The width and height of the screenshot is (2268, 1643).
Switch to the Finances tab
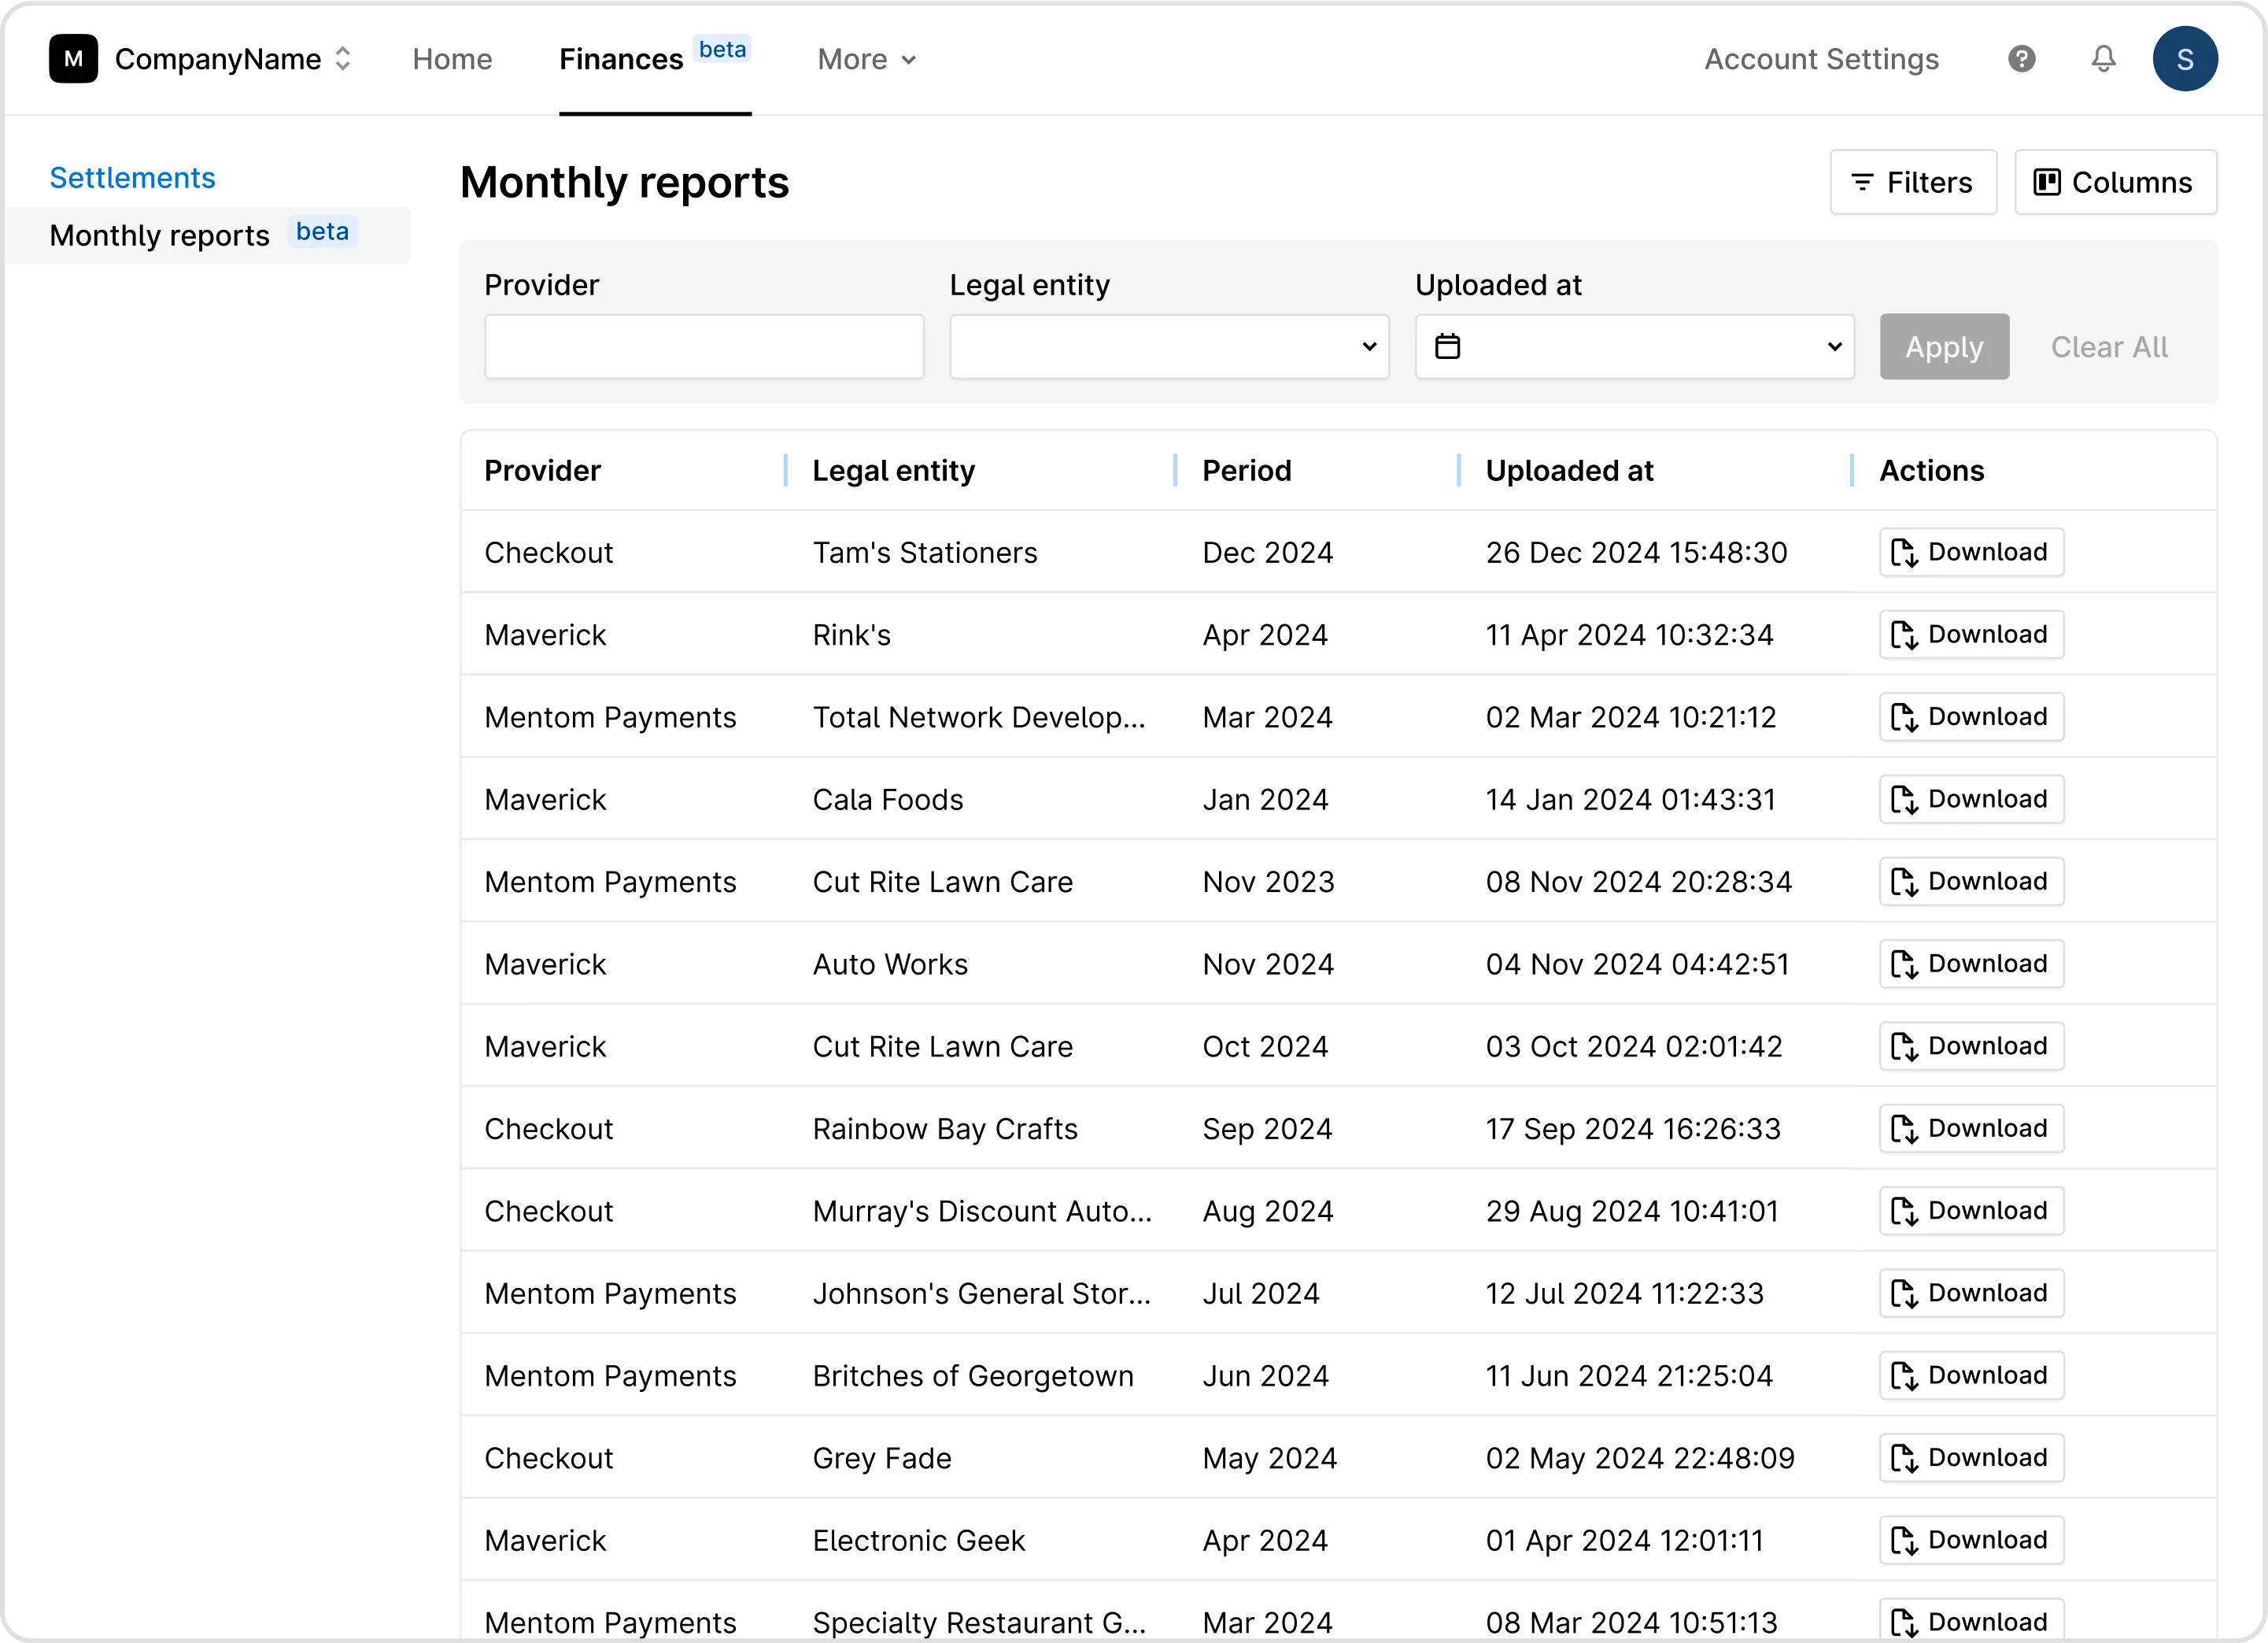tap(621, 59)
